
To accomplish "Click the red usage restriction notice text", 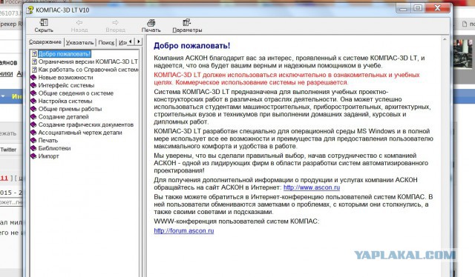I will [x=286, y=79].
